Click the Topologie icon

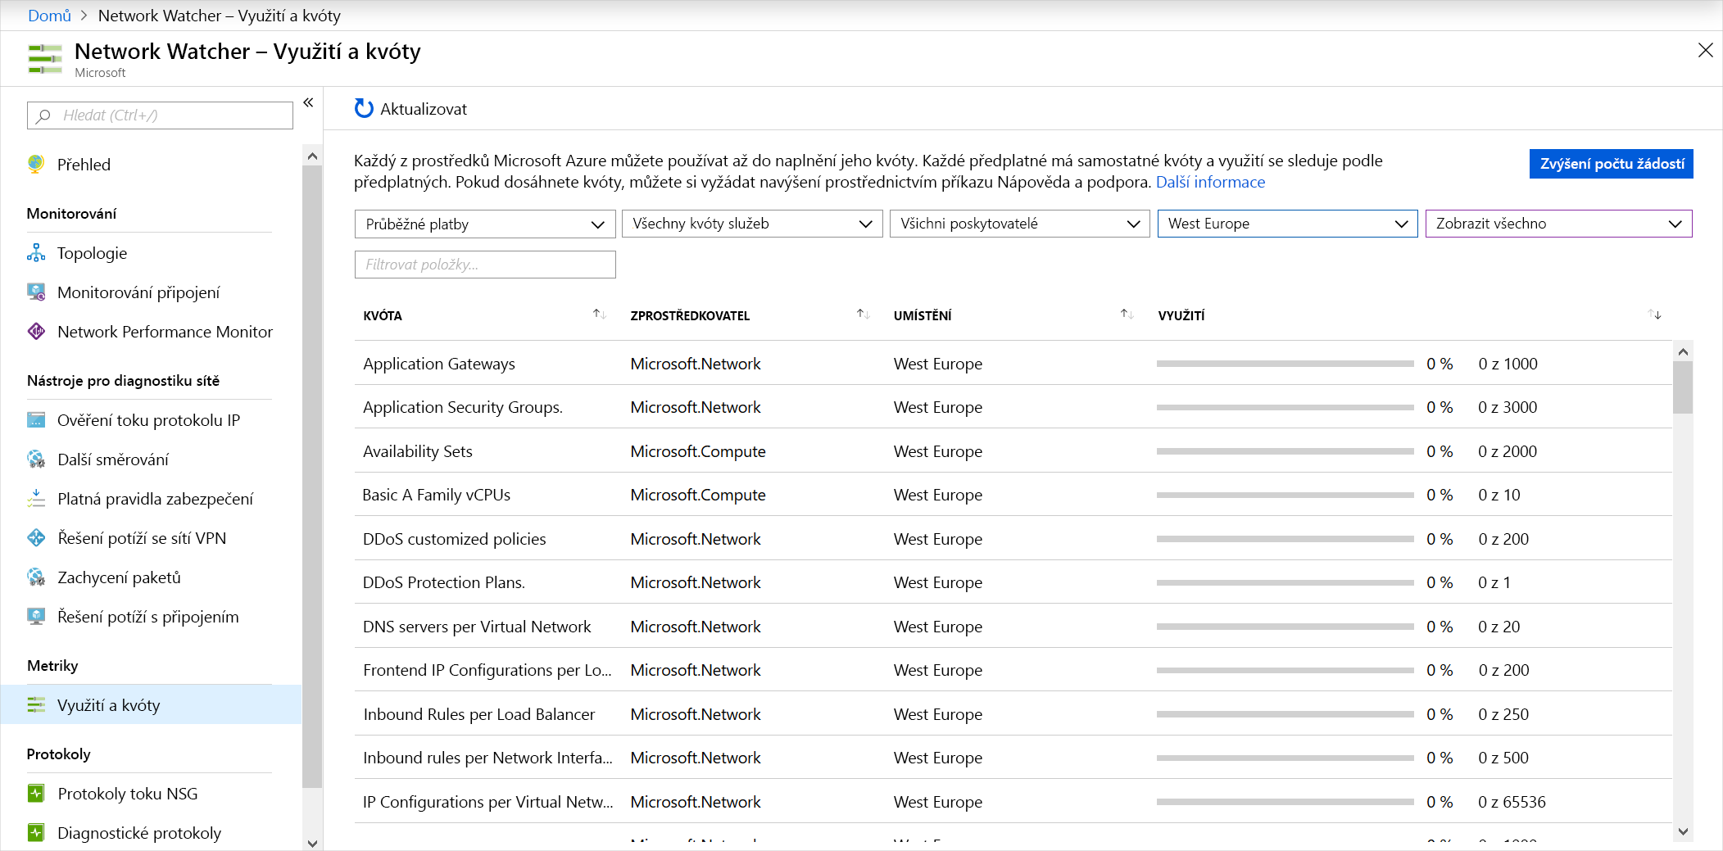point(36,253)
